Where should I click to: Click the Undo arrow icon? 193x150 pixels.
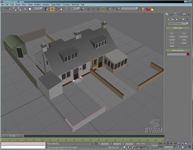(x=4, y=9)
